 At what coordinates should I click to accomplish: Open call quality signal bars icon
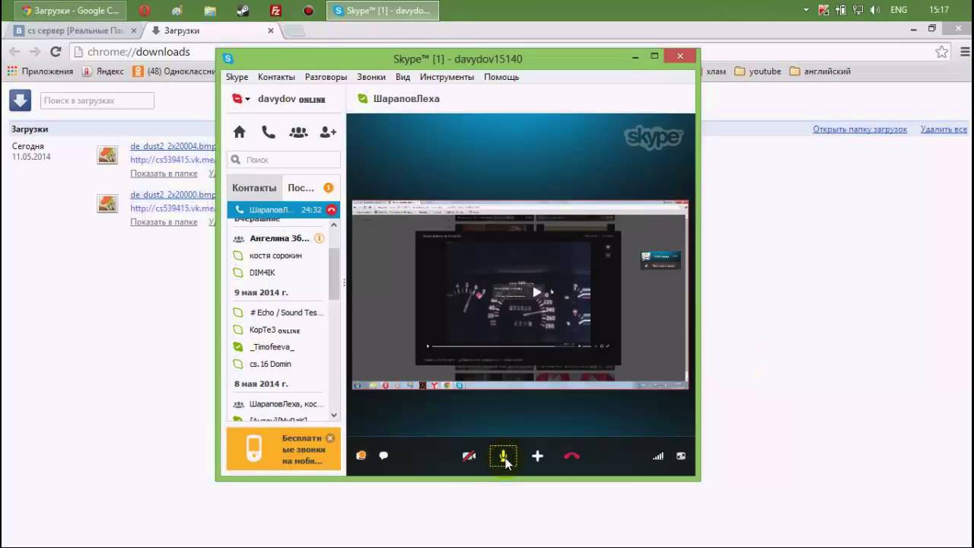tap(658, 456)
